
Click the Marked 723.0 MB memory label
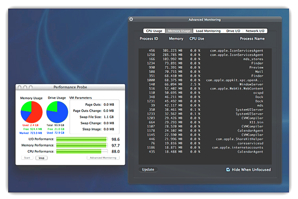point(31,133)
